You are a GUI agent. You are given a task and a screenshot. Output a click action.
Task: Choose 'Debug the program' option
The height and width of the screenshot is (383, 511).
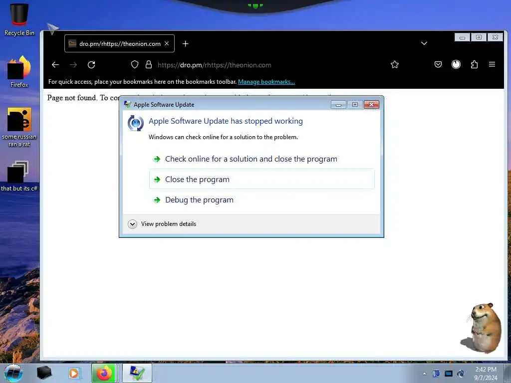point(262,199)
